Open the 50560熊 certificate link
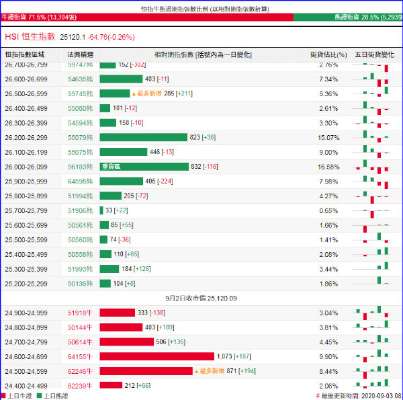Image resolution: width=403 pixels, height=400 pixels. tap(80, 240)
